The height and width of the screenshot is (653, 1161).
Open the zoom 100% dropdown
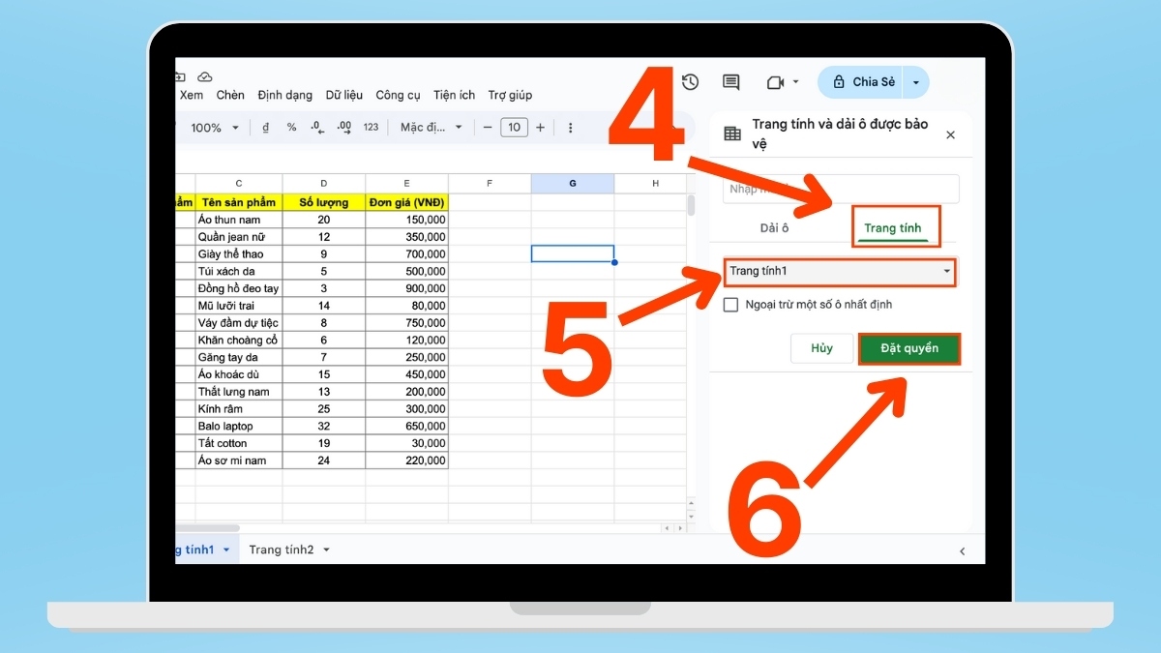point(215,128)
